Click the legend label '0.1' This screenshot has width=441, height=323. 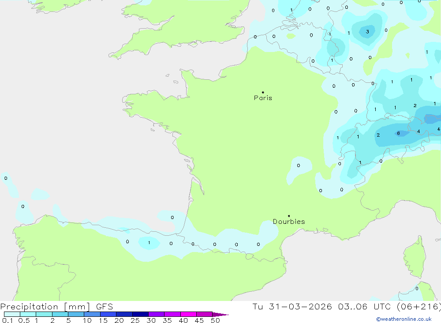tap(7, 320)
